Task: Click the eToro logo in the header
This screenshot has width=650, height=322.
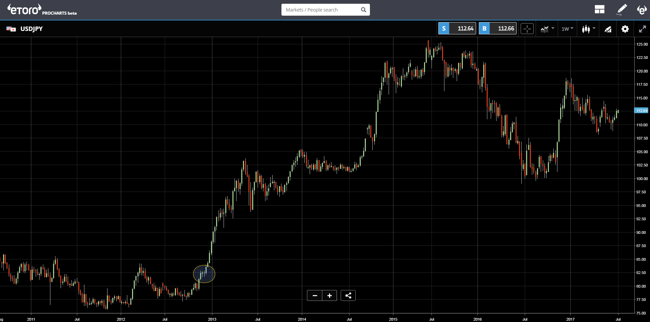Action: point(25,10)
